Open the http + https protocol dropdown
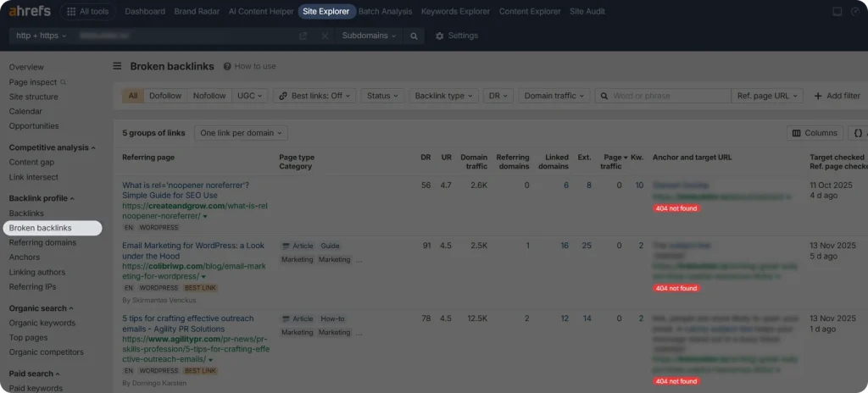The width and height of the screenshot is (868, 393). pos(41,36)
